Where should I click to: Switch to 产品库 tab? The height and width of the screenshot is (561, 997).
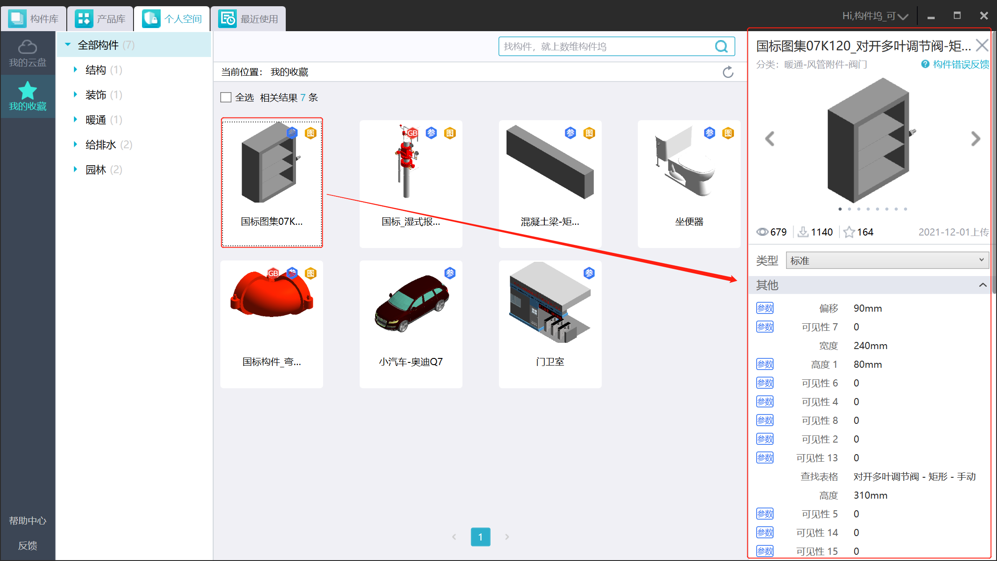pyautogui.click(x=101, y=19)
